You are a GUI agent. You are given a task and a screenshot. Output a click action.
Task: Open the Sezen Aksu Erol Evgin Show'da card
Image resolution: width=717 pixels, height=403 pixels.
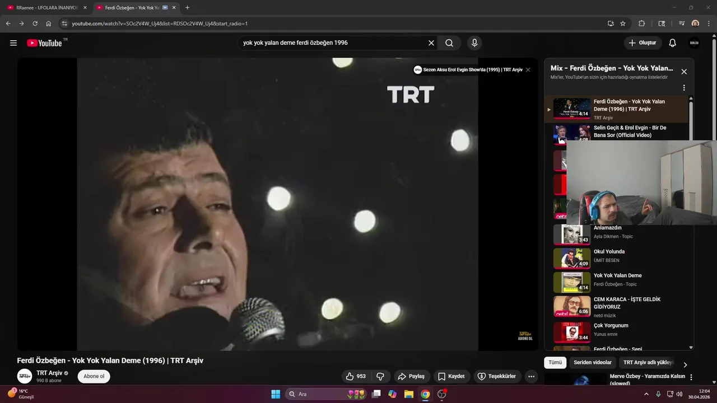click(468, 70)
